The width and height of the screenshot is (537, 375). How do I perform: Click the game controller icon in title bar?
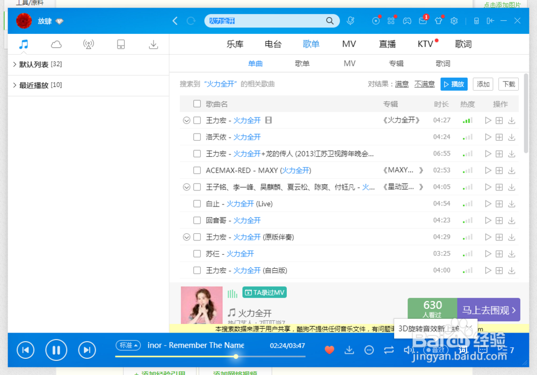[x=407, y=20]
